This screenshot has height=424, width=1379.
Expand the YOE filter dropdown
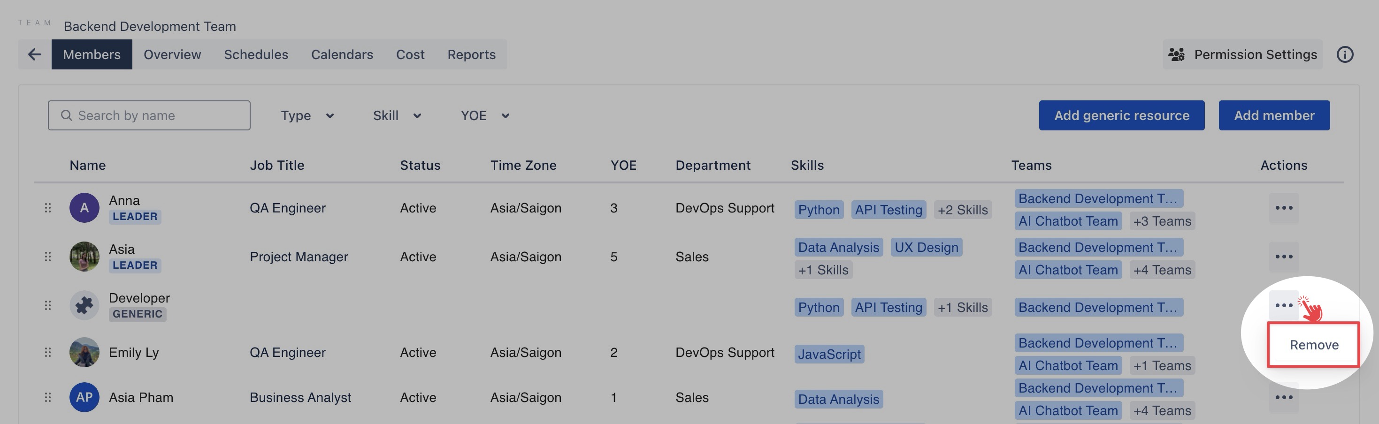pos(484,115)
